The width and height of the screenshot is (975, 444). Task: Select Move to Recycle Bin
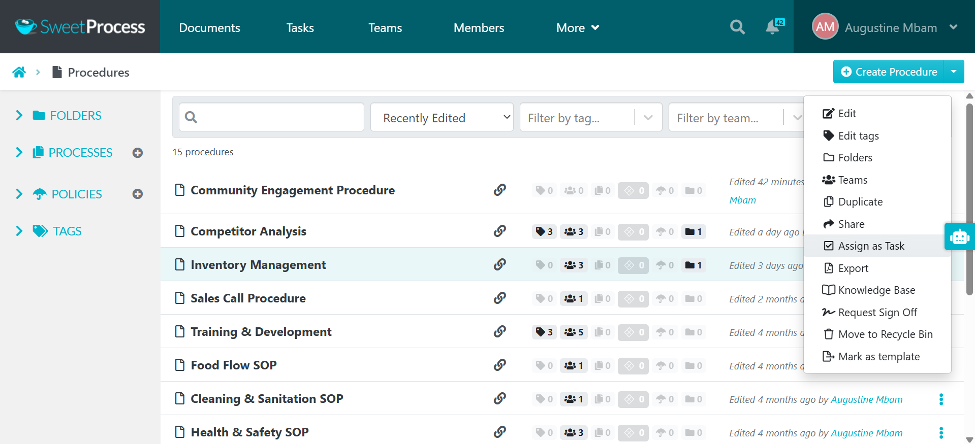click(877, 334)
